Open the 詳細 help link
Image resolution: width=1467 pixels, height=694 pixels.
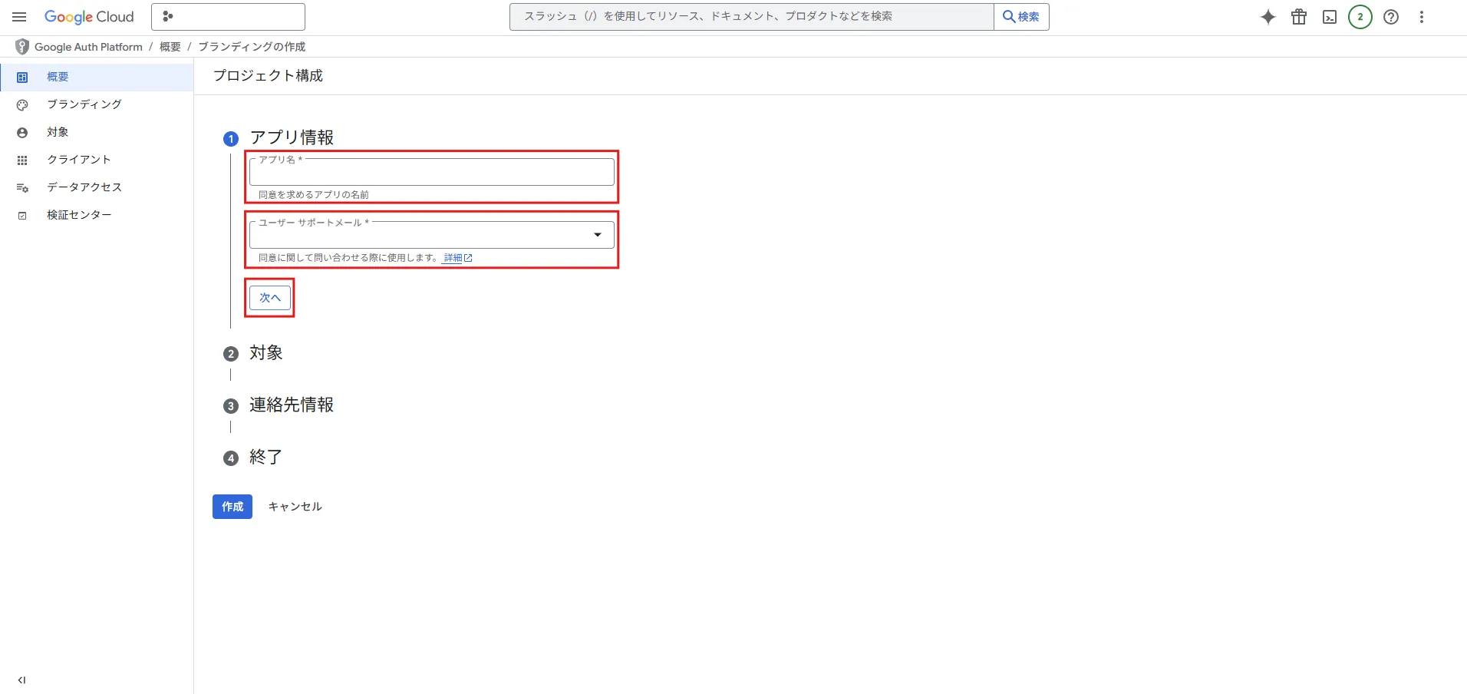458,258
